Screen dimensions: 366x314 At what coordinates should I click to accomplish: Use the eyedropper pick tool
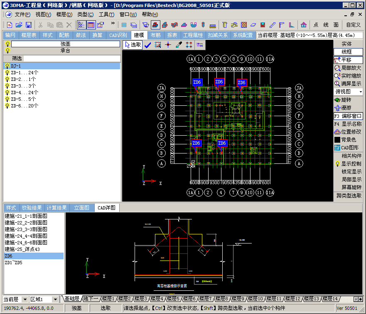(x=179, y=45)
